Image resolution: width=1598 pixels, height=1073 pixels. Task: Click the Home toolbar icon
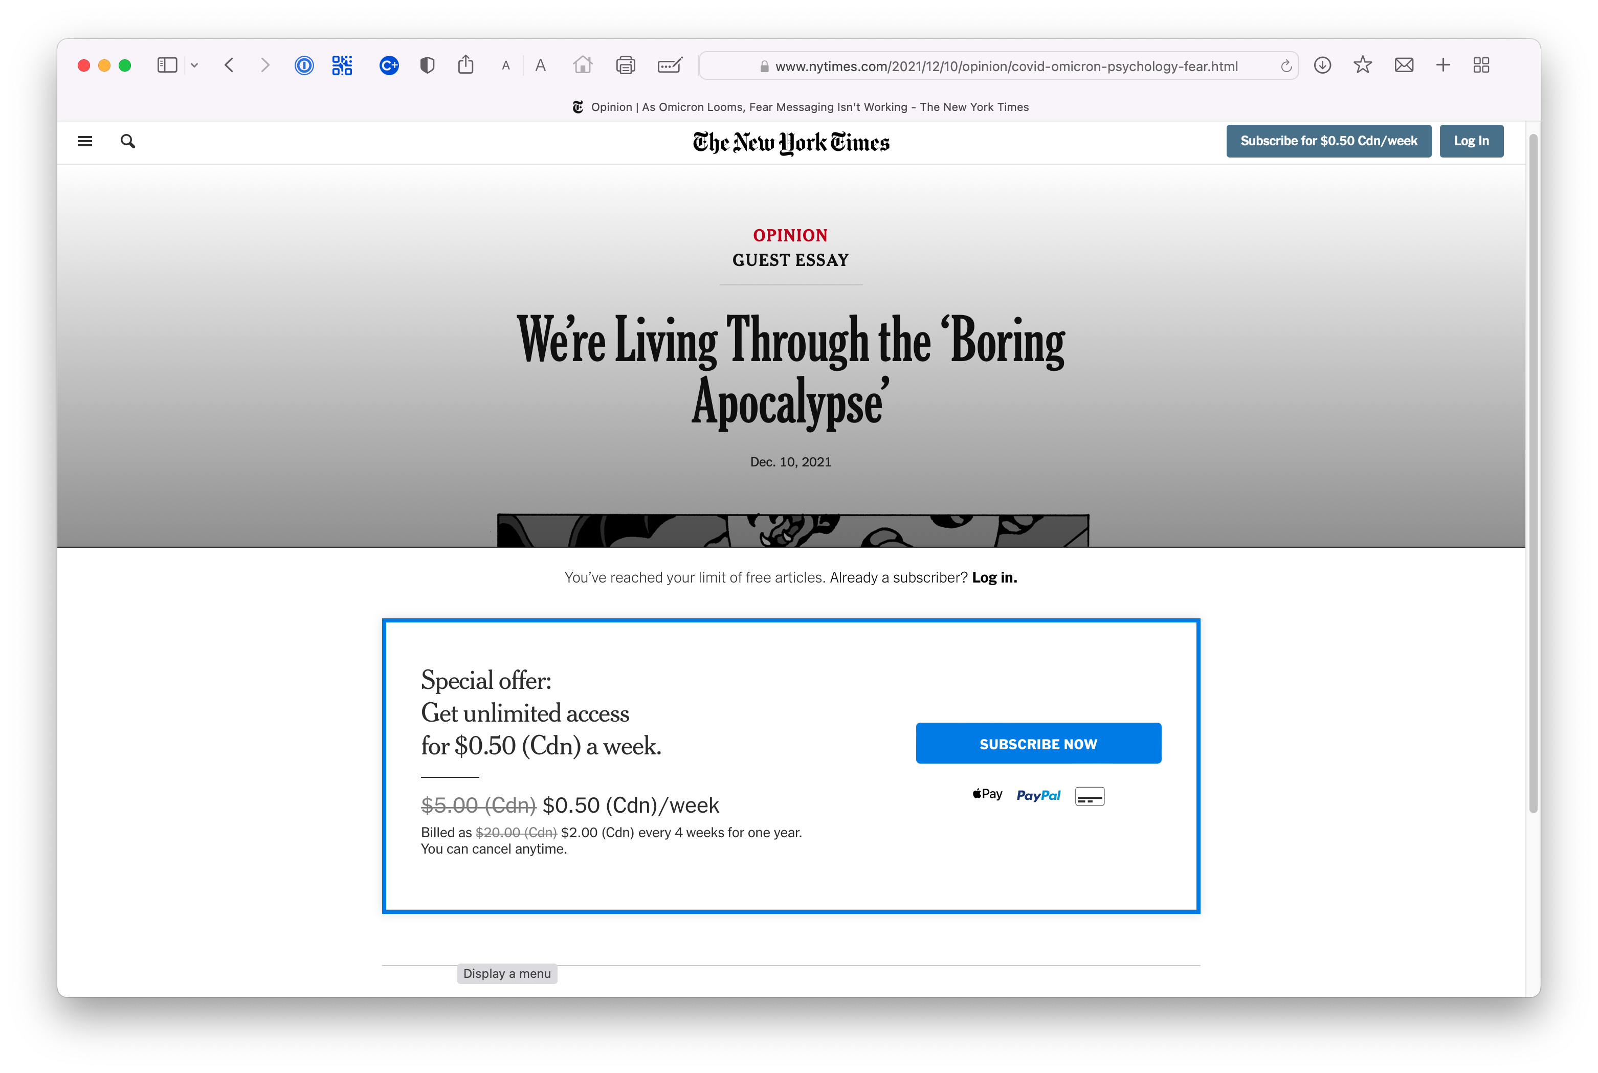(583, 65)
